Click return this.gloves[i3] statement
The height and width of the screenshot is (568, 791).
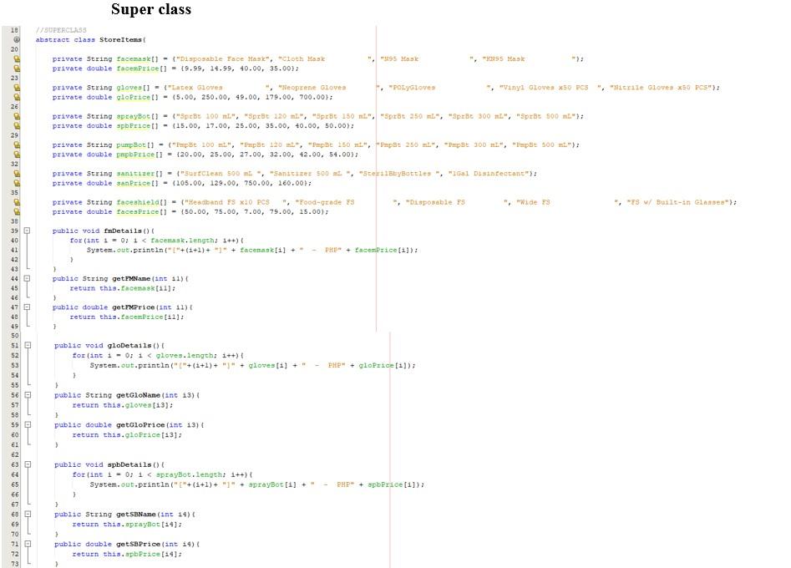[123, 405]
